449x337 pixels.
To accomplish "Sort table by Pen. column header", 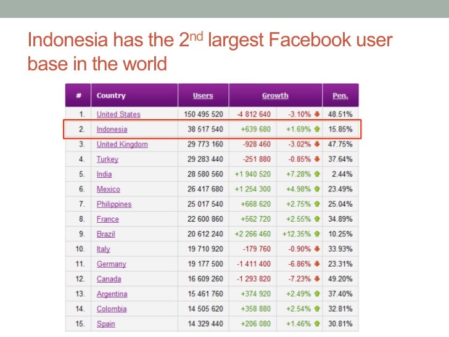I will pyautogui.click(x=340, y=96).
